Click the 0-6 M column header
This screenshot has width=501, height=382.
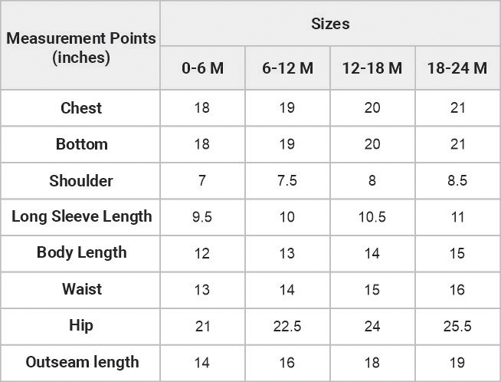[x=202, y=68]
